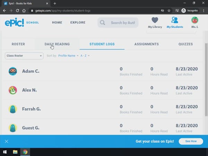Open File Explorer from taskbar
Image resolution: width=208 pixels, height=156 pixels.
15,152
